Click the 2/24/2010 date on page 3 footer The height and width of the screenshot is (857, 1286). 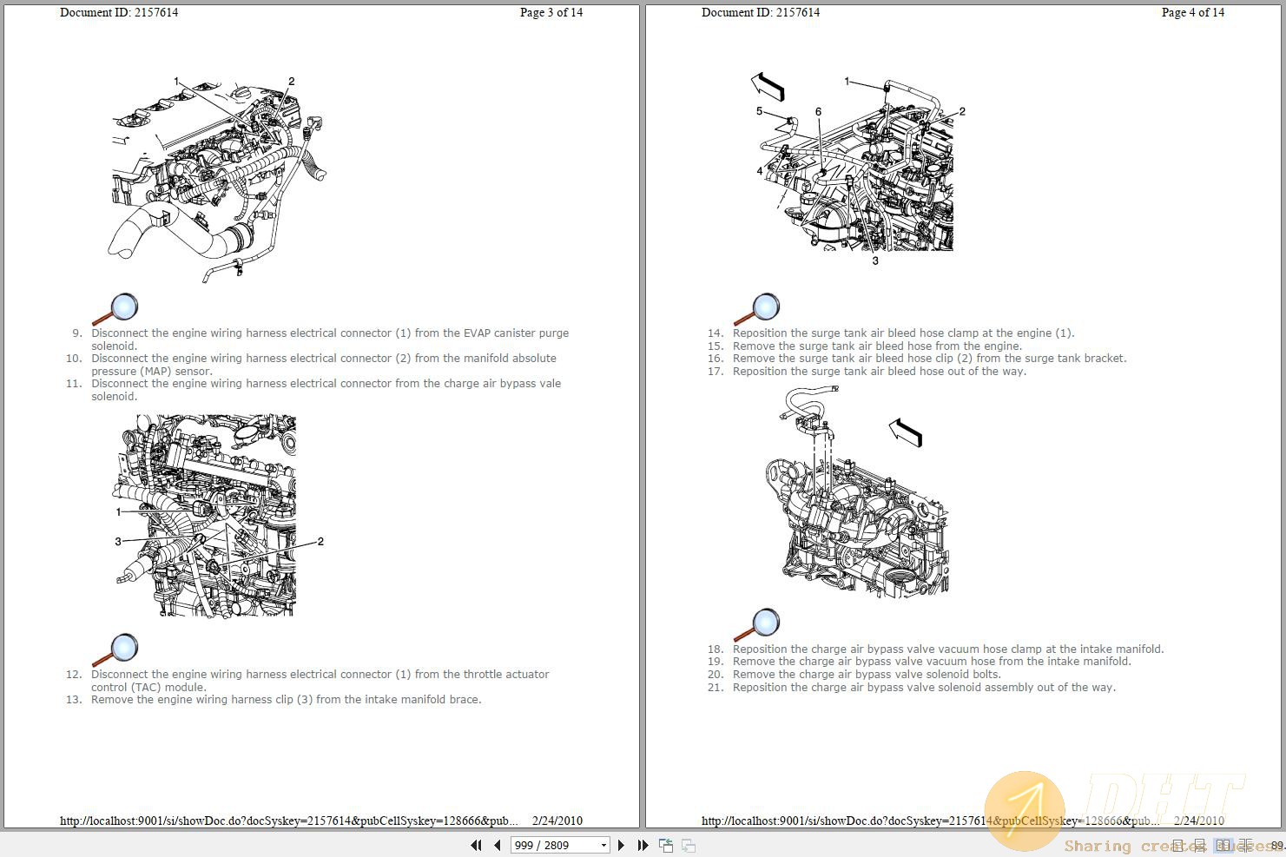(x=557, y=821)
